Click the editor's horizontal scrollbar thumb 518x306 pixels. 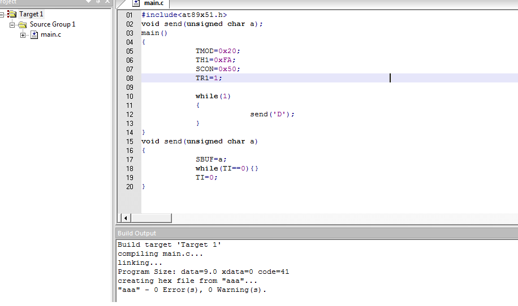pyautogui.click(x=152, y=218)
